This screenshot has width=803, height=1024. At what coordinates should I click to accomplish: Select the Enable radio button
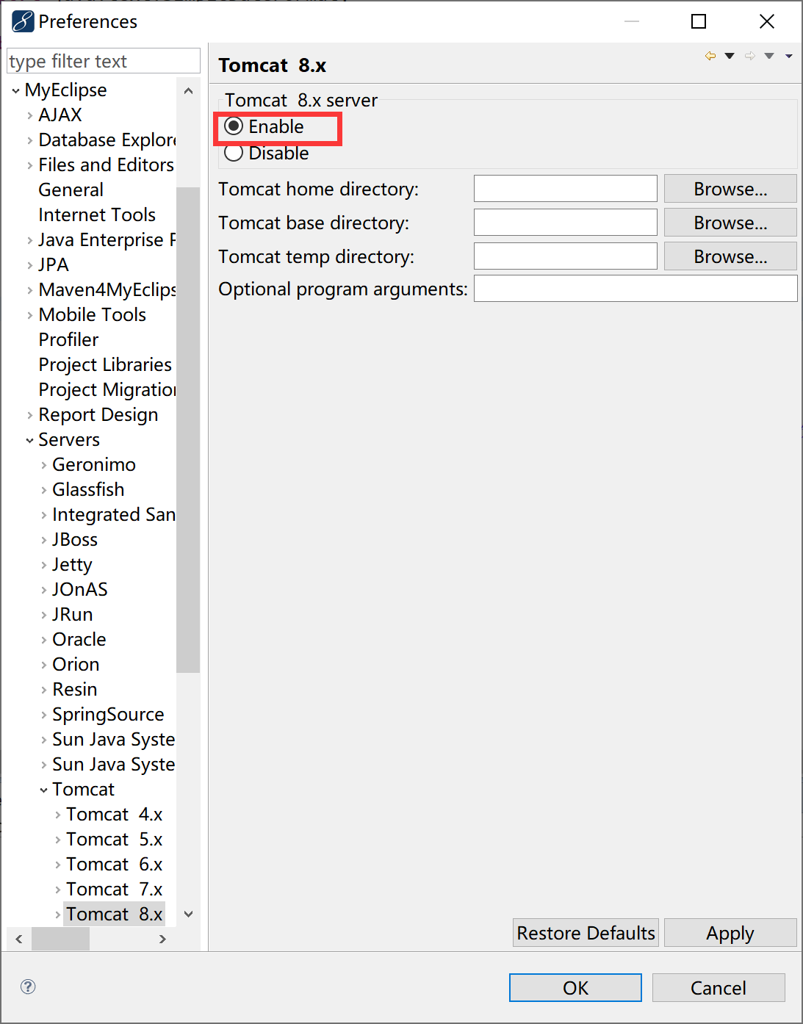point(234,126)
